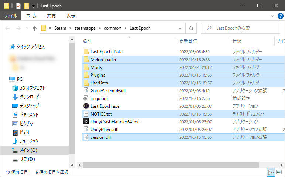This screenshot has width=285, height=177.
Task: Select the Plugins folder icon
Action: coord(86,75)
